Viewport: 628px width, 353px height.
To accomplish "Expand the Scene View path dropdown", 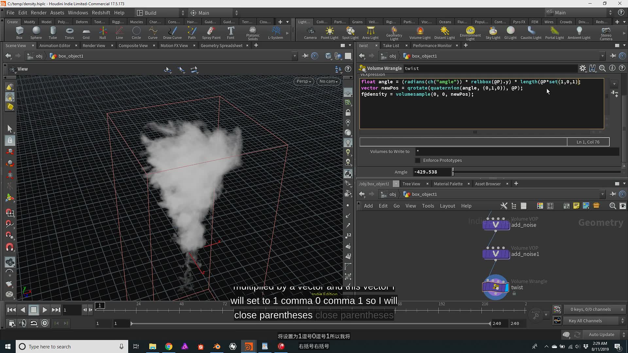I will point(294,56).
